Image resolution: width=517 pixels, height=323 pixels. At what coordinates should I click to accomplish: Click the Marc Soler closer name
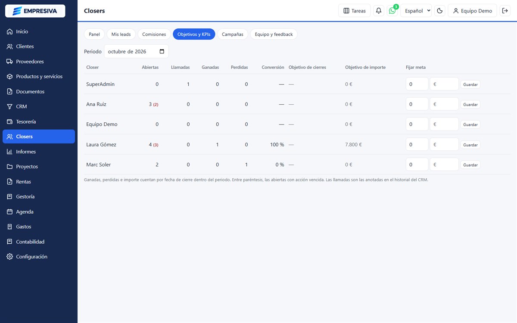click(99, 165)
